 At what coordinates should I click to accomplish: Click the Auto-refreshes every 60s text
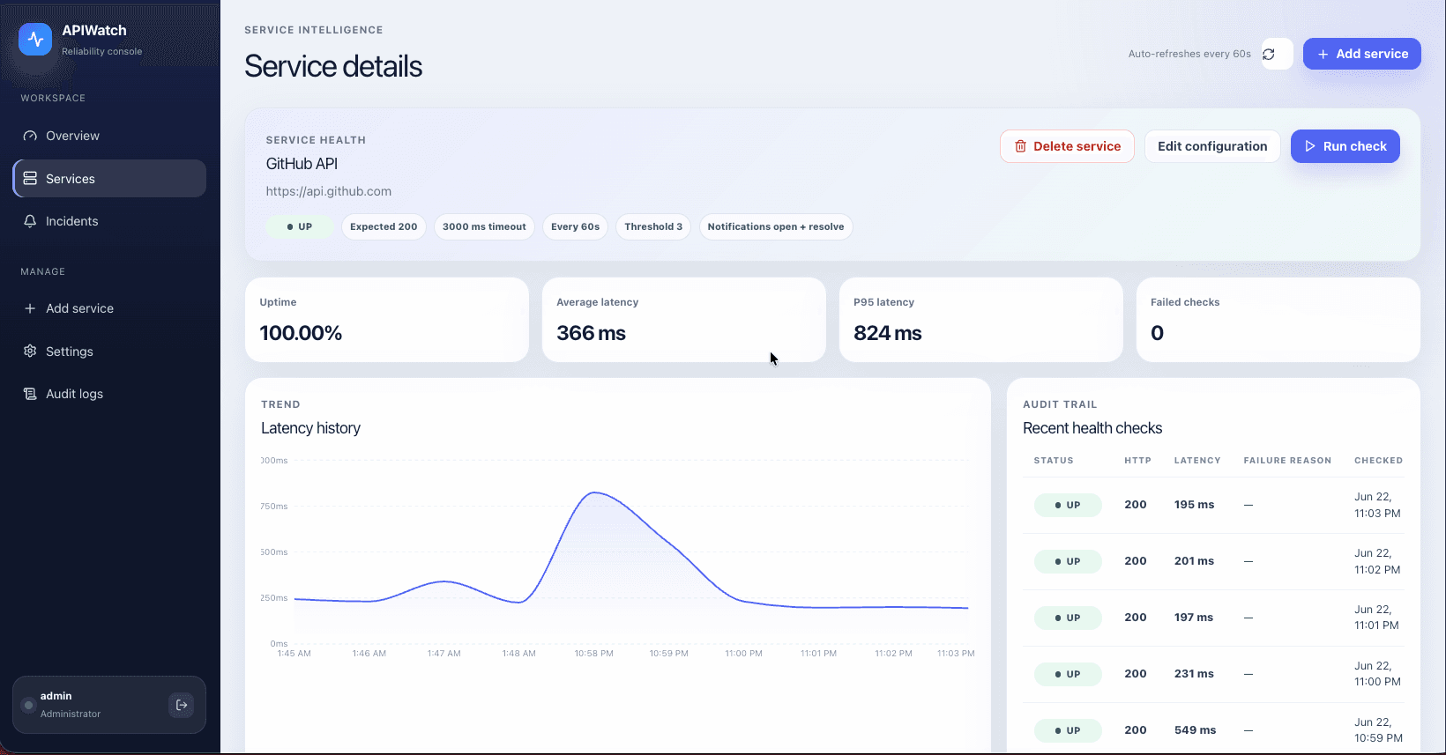(1189, 54)
